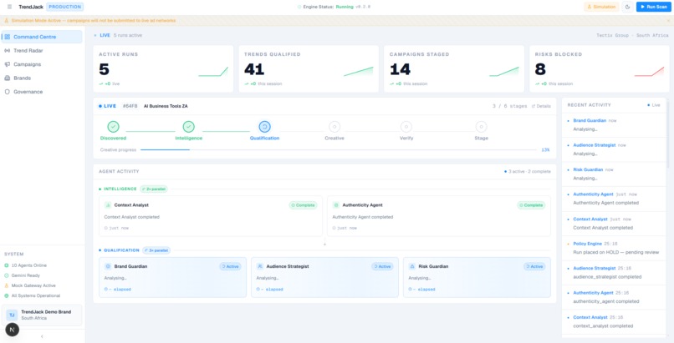Click the red Risks Blocked sparkline
The height and width of the screenshot is (343, 674).
point(649,72)
